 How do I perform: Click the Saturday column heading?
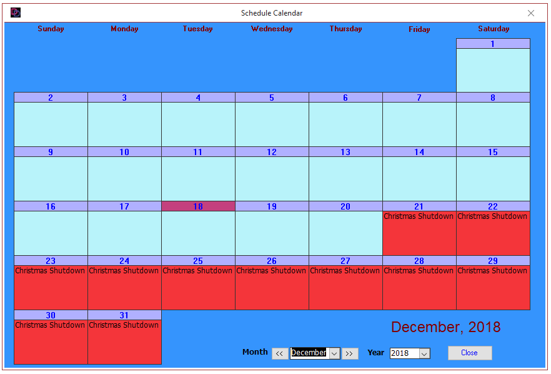pyautogui.click(x=494, y=29)
